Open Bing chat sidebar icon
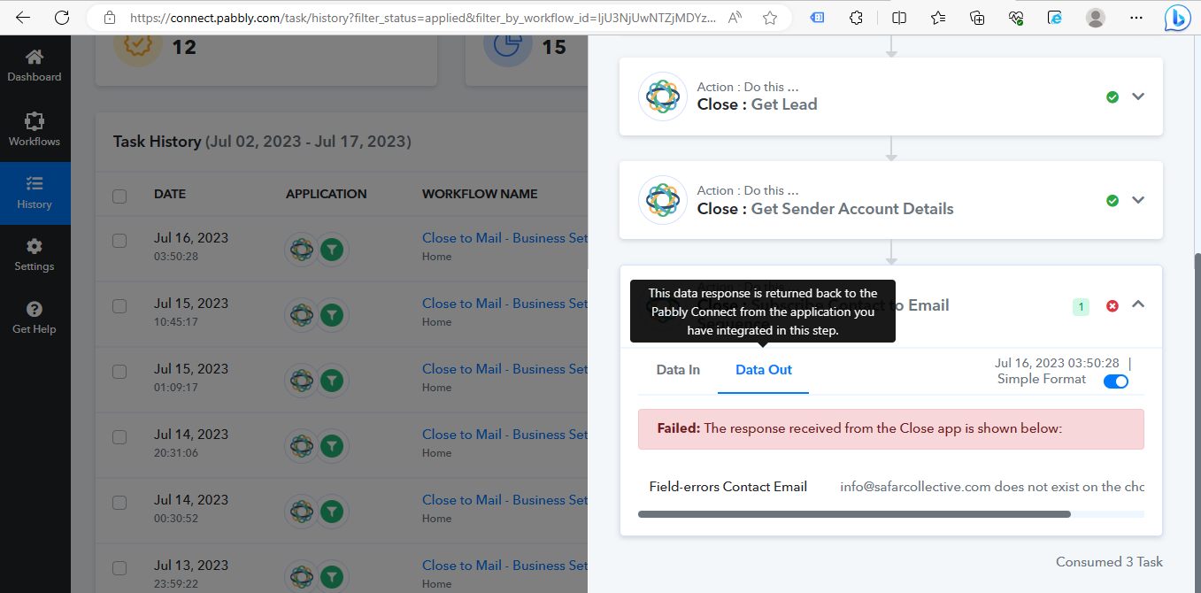The image size is (1201, 593). click(x=1177, y=18)
